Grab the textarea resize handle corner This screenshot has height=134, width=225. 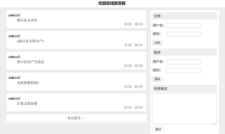(x=216, y=123)
